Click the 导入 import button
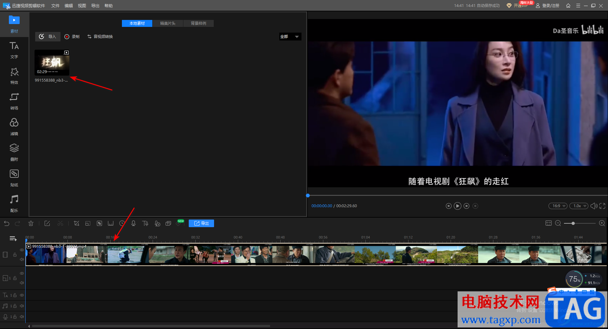 [47, 37]
